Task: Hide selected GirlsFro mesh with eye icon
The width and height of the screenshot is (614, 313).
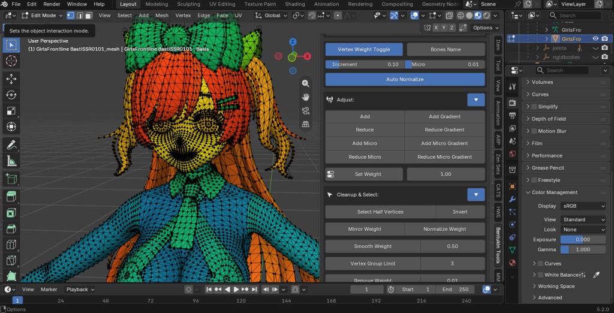Action: (x=595, y=39)
